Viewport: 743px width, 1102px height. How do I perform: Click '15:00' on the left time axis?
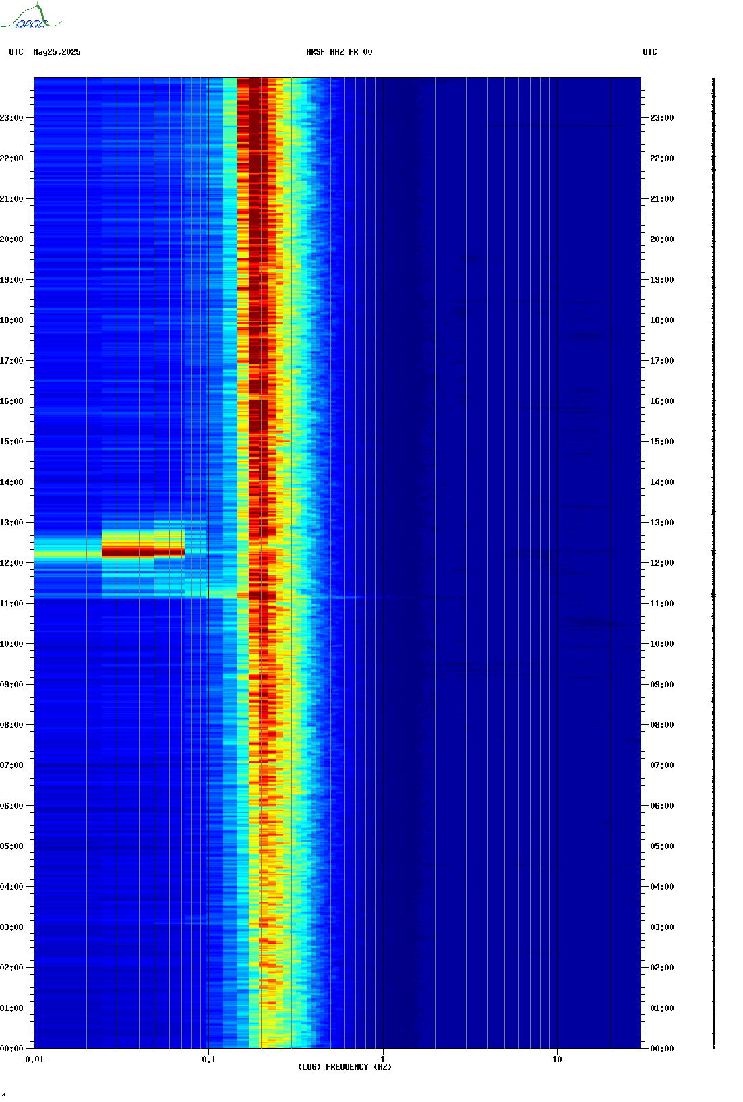tap(11, 442)
